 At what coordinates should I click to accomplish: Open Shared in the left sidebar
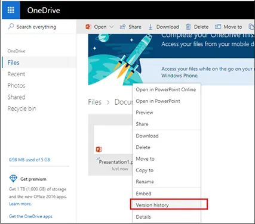(16, 97)
